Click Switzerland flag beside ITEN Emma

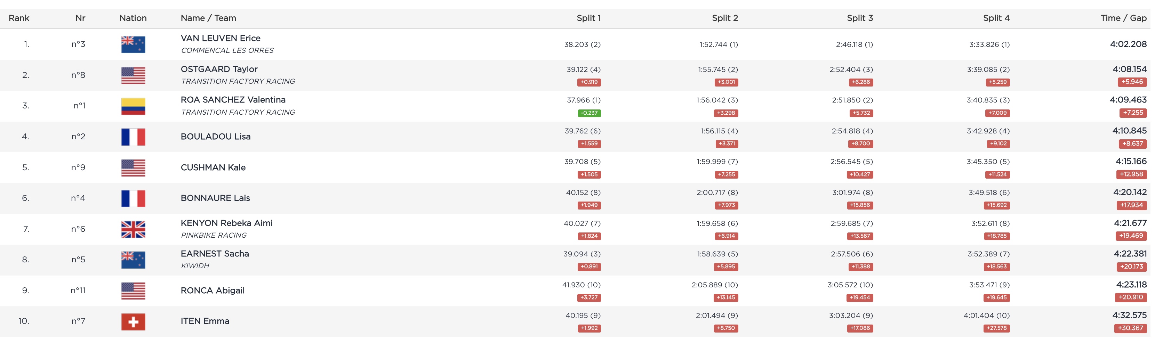click(133, 321)
